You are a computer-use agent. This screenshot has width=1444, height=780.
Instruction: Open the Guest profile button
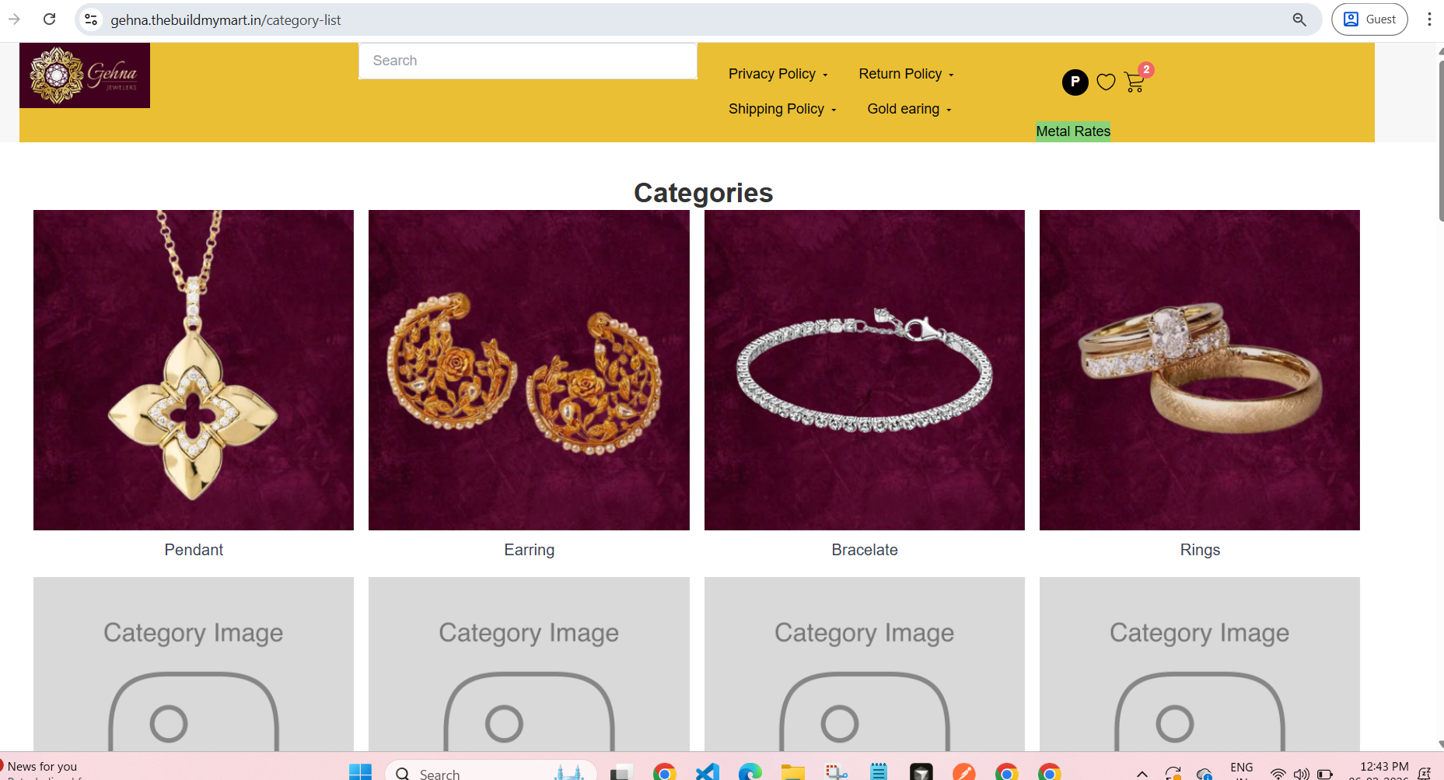point(1369,19)
